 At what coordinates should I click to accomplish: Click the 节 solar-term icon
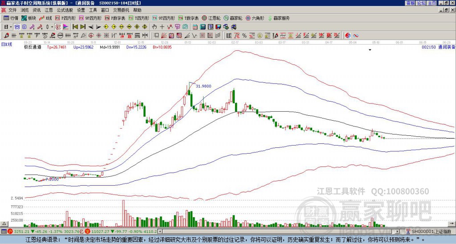pos(177,27)
